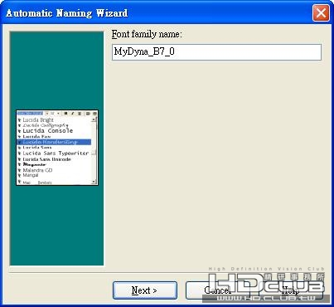
Task: Click the font list preview illustration
Action: [x=57, y=148]
